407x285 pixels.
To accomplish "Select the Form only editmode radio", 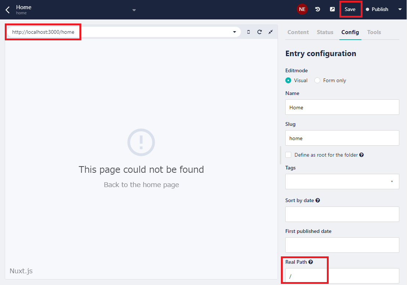I will point(317,80).
